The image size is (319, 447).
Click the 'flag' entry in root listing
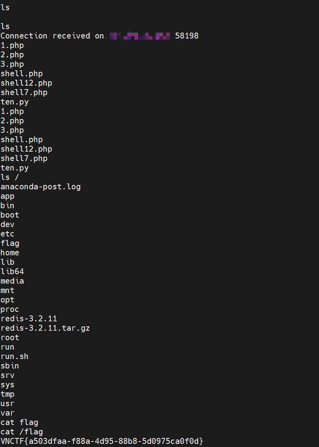pos(10,244)
